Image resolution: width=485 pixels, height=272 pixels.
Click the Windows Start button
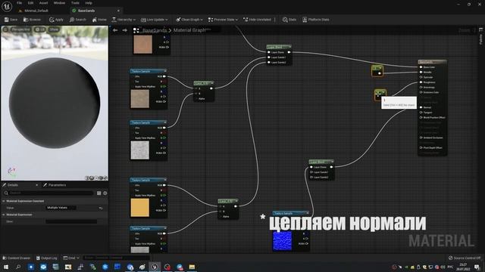click(6, 267)
